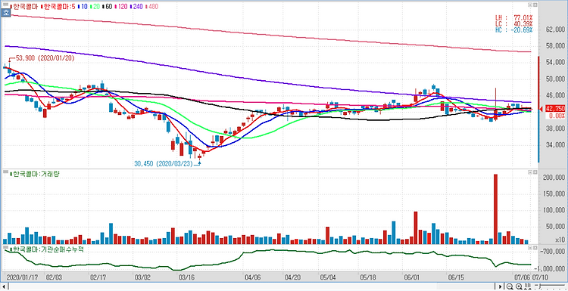Click the LC : 40.39% readout

514,23
